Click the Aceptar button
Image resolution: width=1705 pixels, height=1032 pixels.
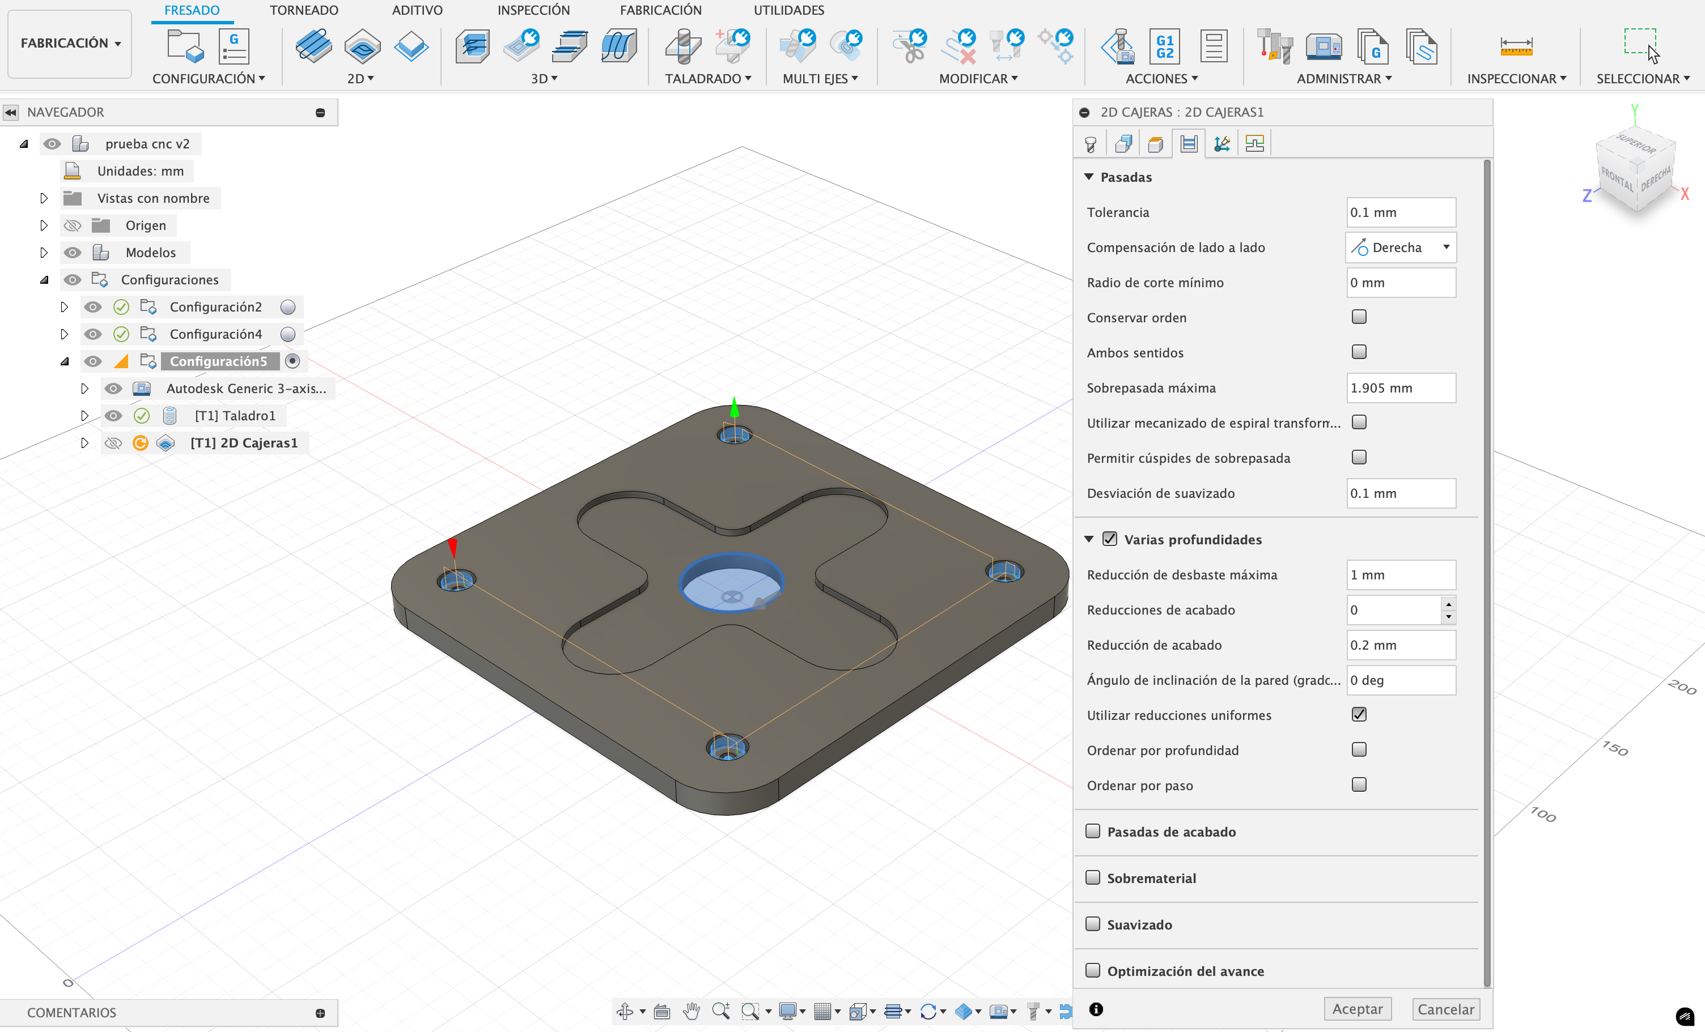point(1357,1009)
